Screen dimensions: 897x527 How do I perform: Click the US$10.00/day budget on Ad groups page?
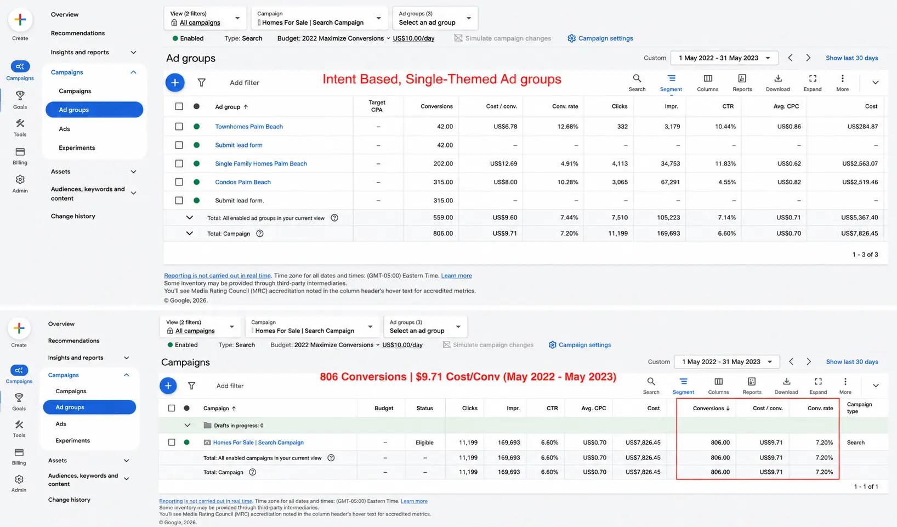414,38
